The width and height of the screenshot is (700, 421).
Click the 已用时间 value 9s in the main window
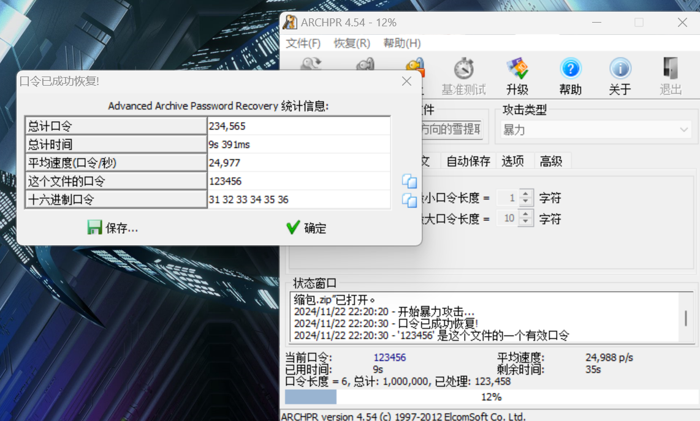coord(378,370)
